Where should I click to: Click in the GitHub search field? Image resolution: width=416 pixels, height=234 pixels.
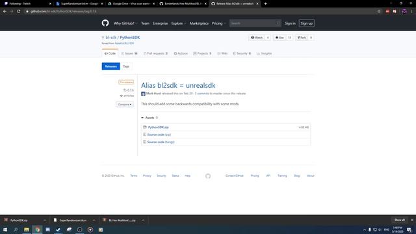click(x=255, y=23)
